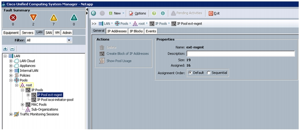
Task: Select IP Pool ext-mgmt in tree
Action: pos(50,95)
